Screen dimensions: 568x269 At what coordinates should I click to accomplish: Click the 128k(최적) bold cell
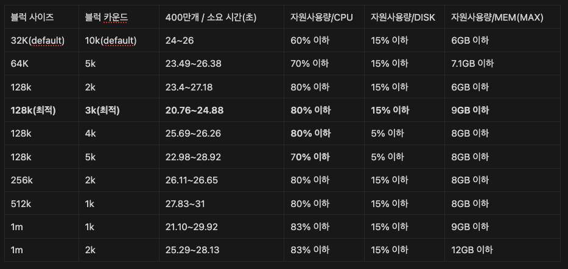click(41, 110)
